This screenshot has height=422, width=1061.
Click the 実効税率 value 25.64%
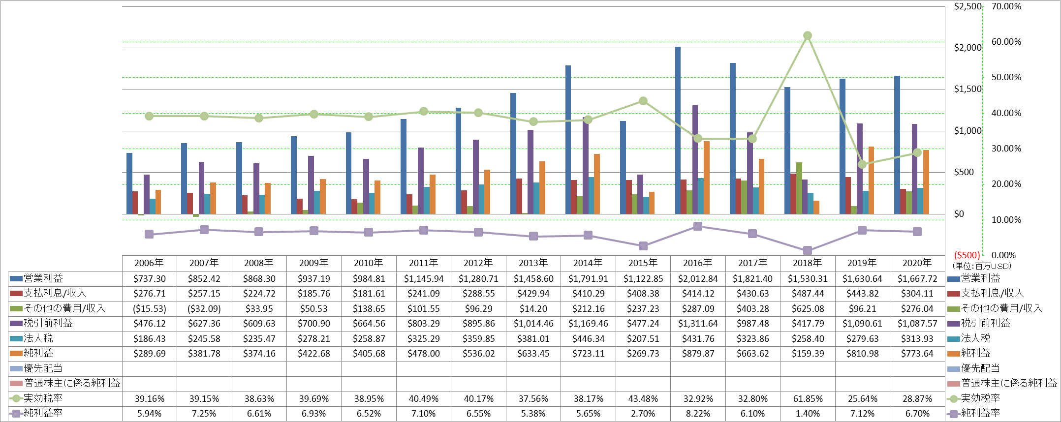[862, 399]
